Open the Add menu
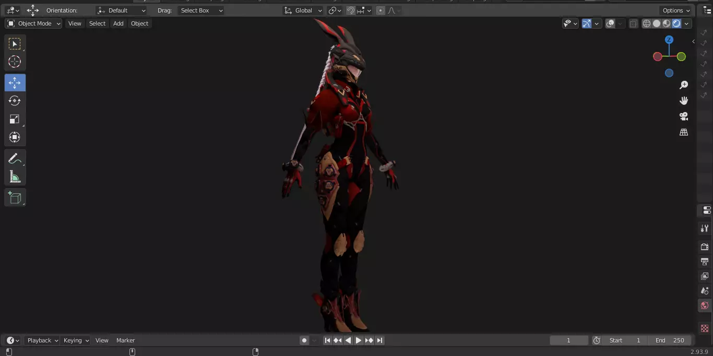Image resolution: width=713 pixels, height=356 pixels. point(118,23)
